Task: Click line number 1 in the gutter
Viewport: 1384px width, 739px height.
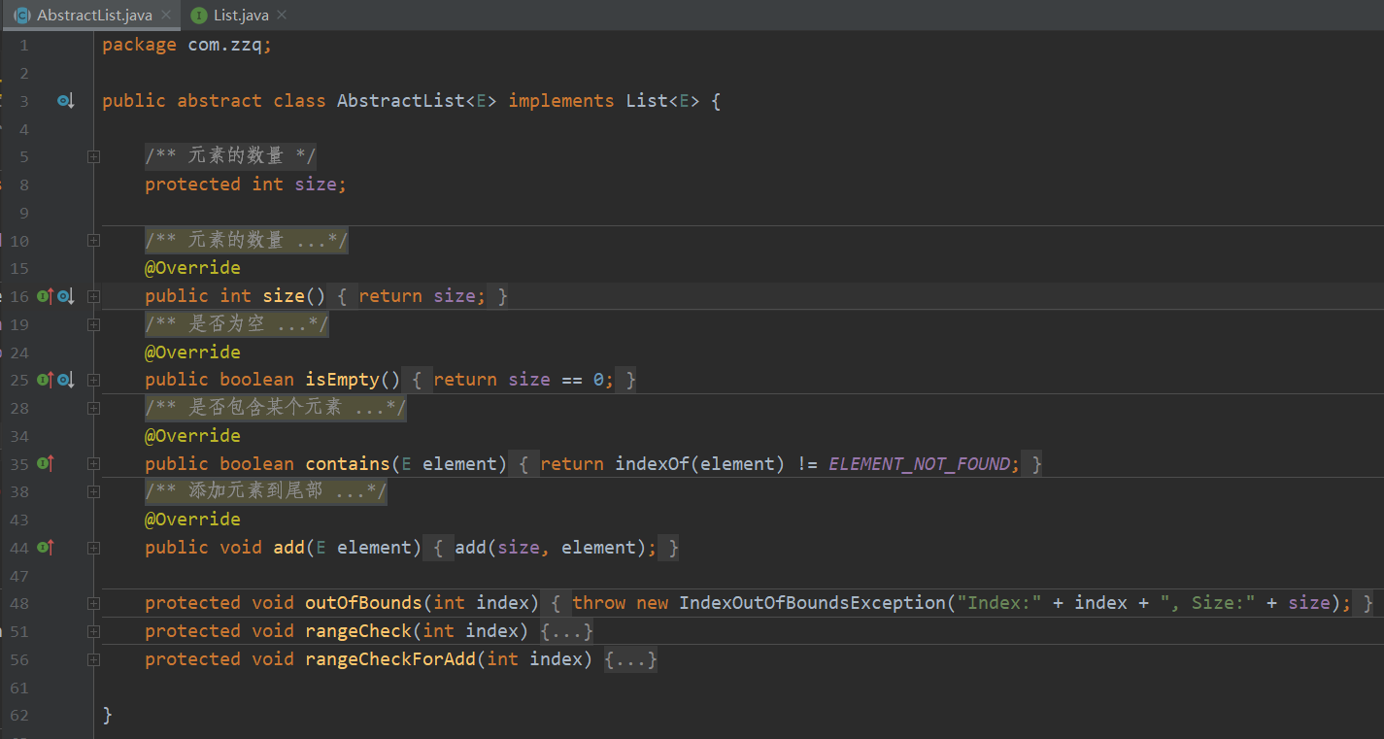Action: (x=24, y=45)
